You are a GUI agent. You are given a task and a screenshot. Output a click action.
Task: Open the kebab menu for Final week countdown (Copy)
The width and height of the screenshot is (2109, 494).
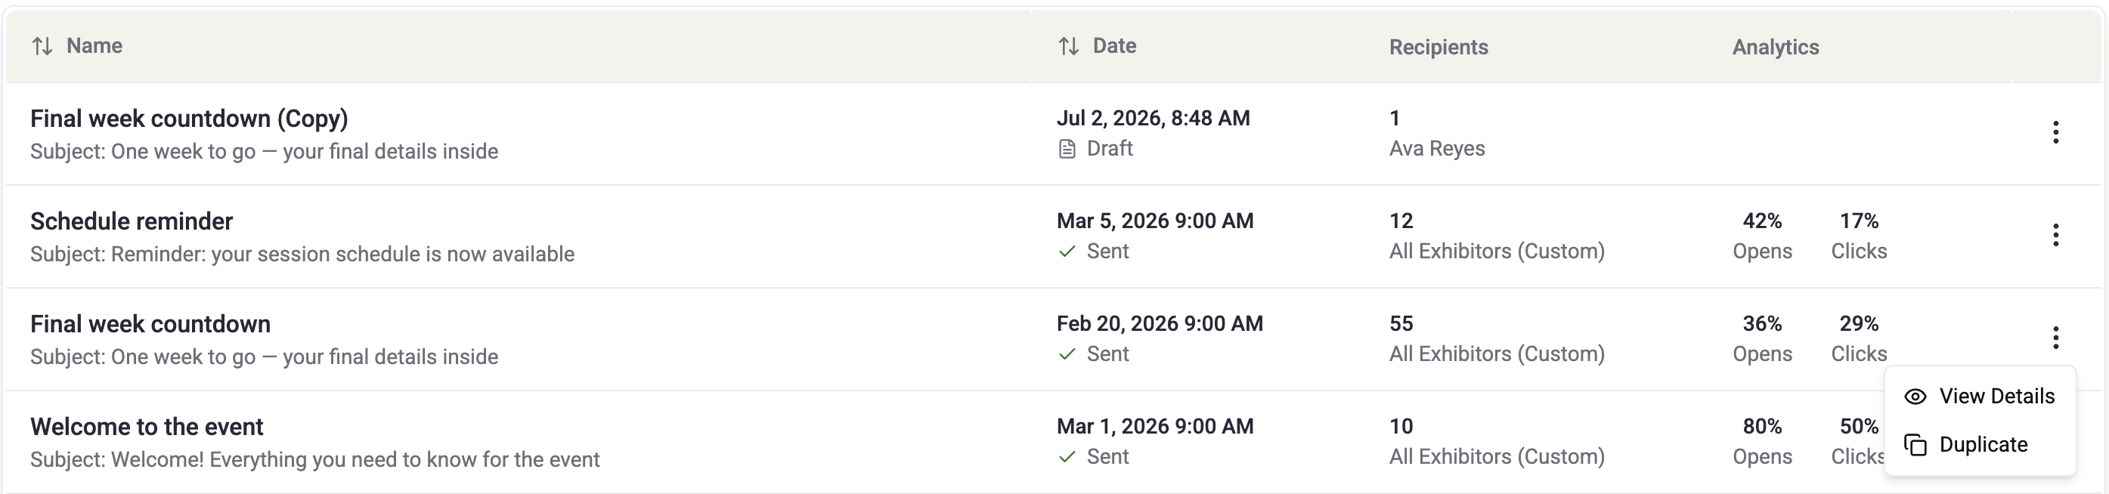pyautogui.click(x=2055, y=132)
